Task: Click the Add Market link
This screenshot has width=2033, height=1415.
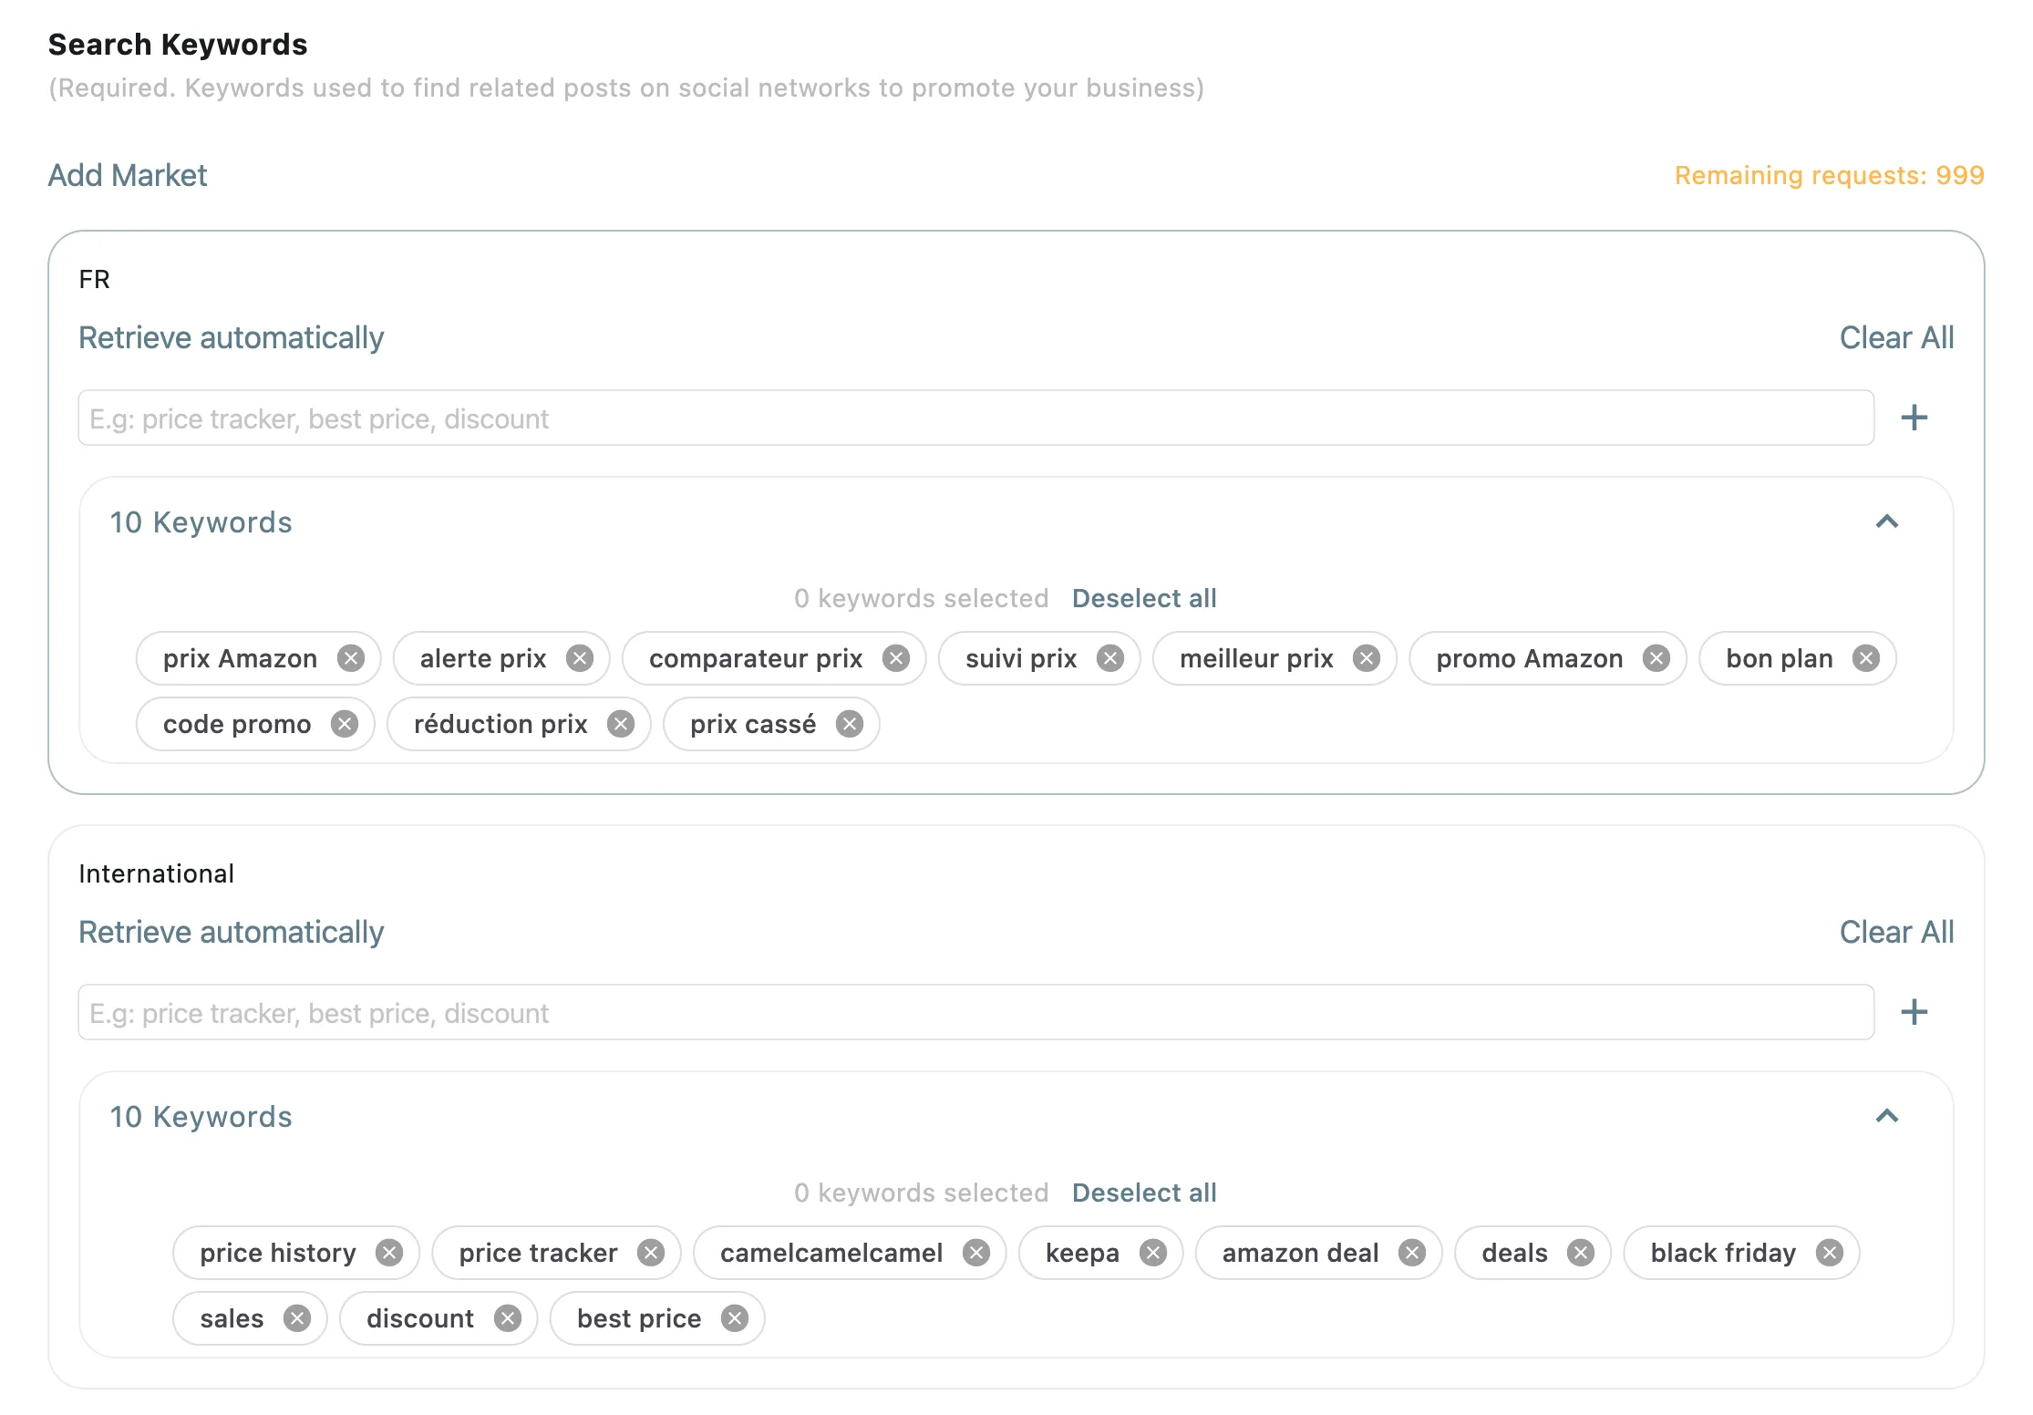Action: pyautogui.click(x=128, y=175)
